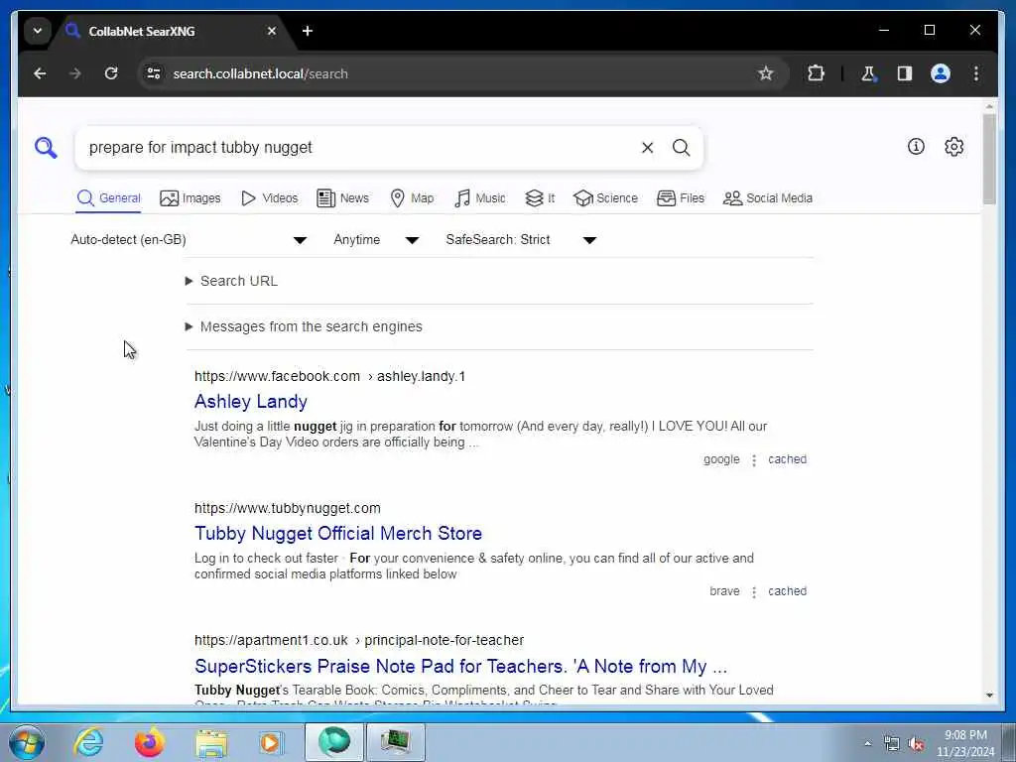Viewport: 1016px width, 762px height.
Task: Click the muted volume tray icon
Action: point(916,744)
